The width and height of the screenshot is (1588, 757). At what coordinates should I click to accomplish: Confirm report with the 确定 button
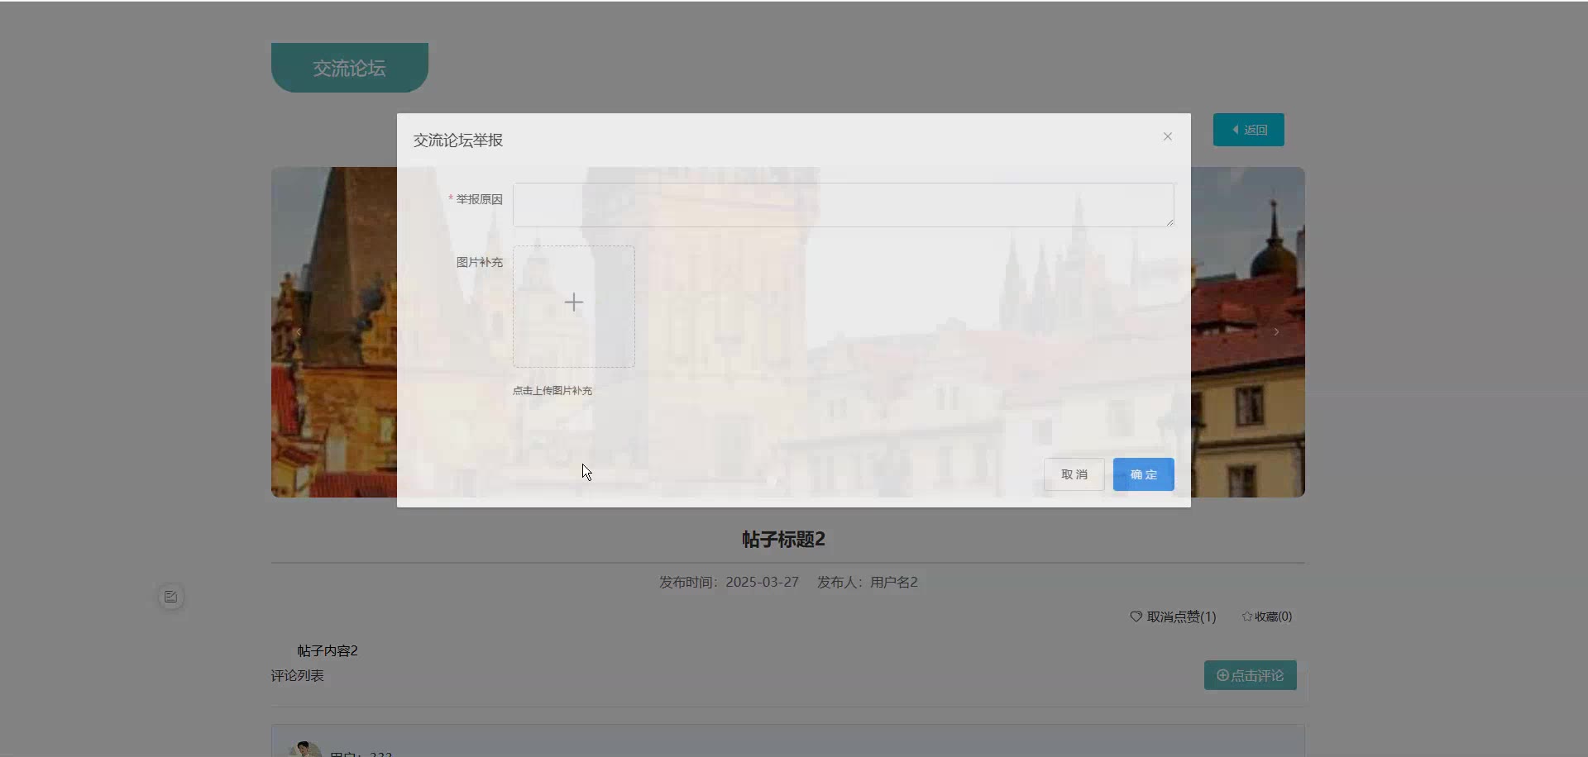click(1143, 474)
